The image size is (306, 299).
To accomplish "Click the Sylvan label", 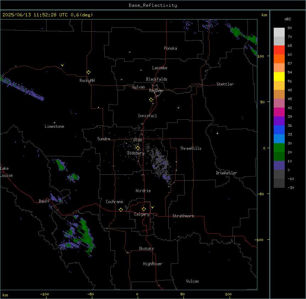I will click(138, 87).
